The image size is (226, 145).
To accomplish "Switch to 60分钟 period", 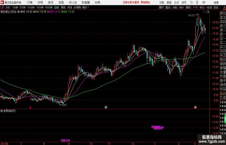I will (49, 7).
